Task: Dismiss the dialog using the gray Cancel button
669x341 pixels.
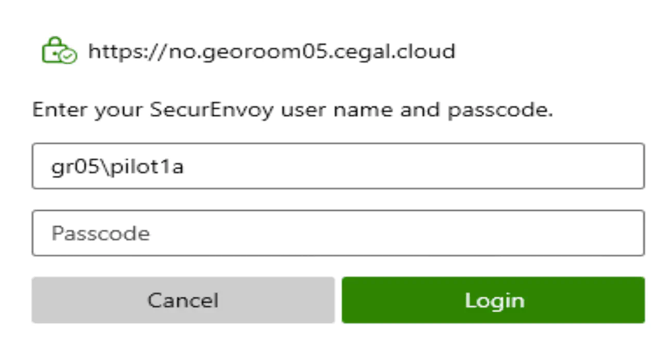Action: (183, 300)
